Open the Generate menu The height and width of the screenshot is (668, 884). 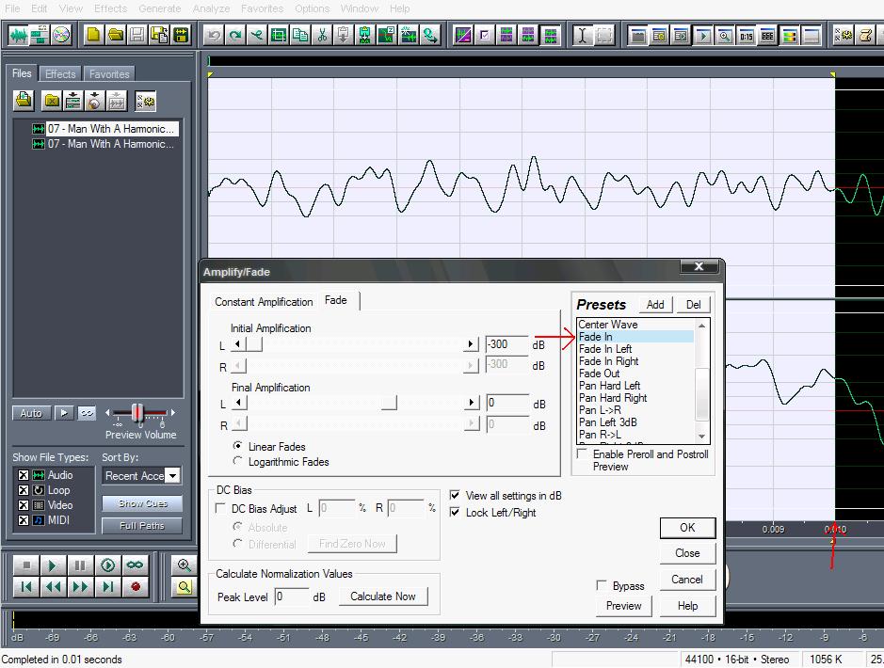pos(159,8)
